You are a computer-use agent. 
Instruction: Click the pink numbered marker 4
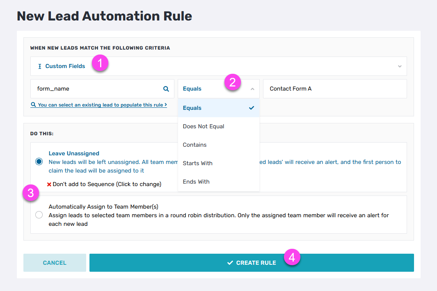[292, 257]
